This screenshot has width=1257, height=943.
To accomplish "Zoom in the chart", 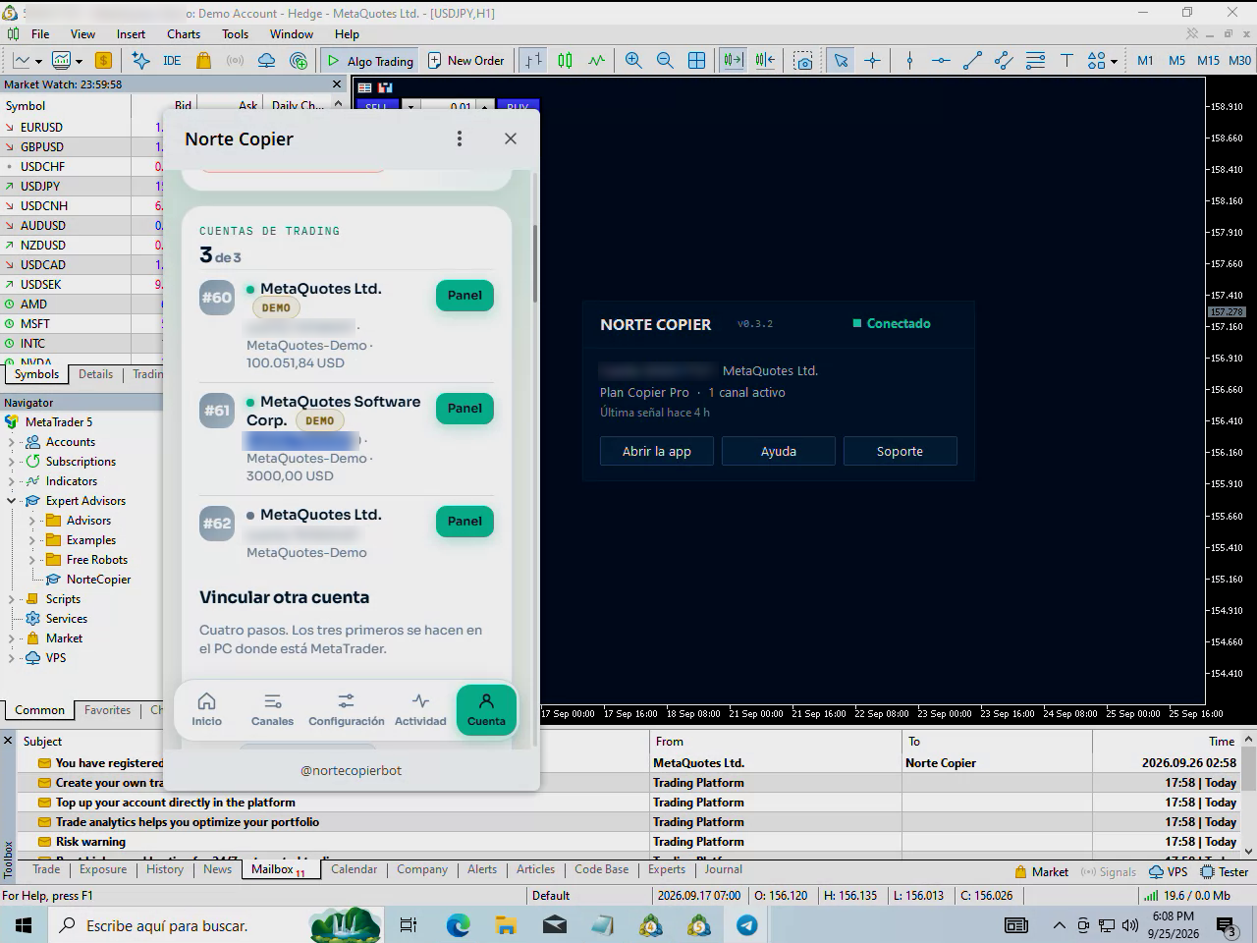I will (x=633, y=60).
